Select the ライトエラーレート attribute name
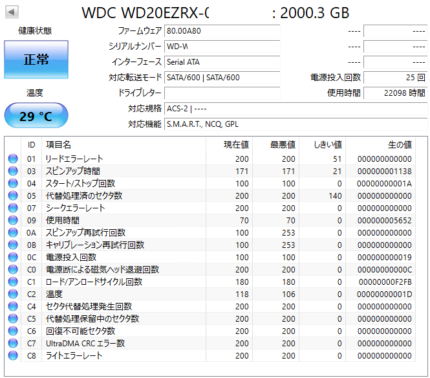The width and height of the screenshot is (430, 378). (x=74, y=356)
